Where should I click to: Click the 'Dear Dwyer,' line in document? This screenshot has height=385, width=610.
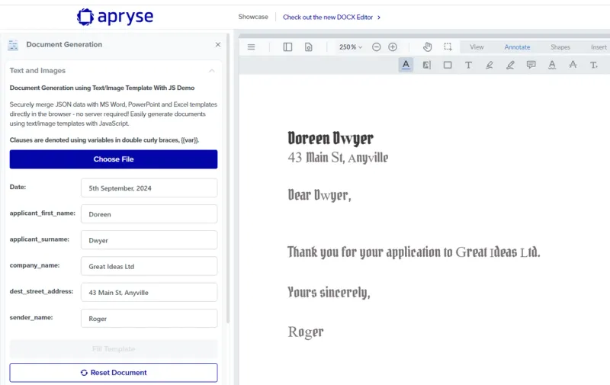tap(319, 195)
